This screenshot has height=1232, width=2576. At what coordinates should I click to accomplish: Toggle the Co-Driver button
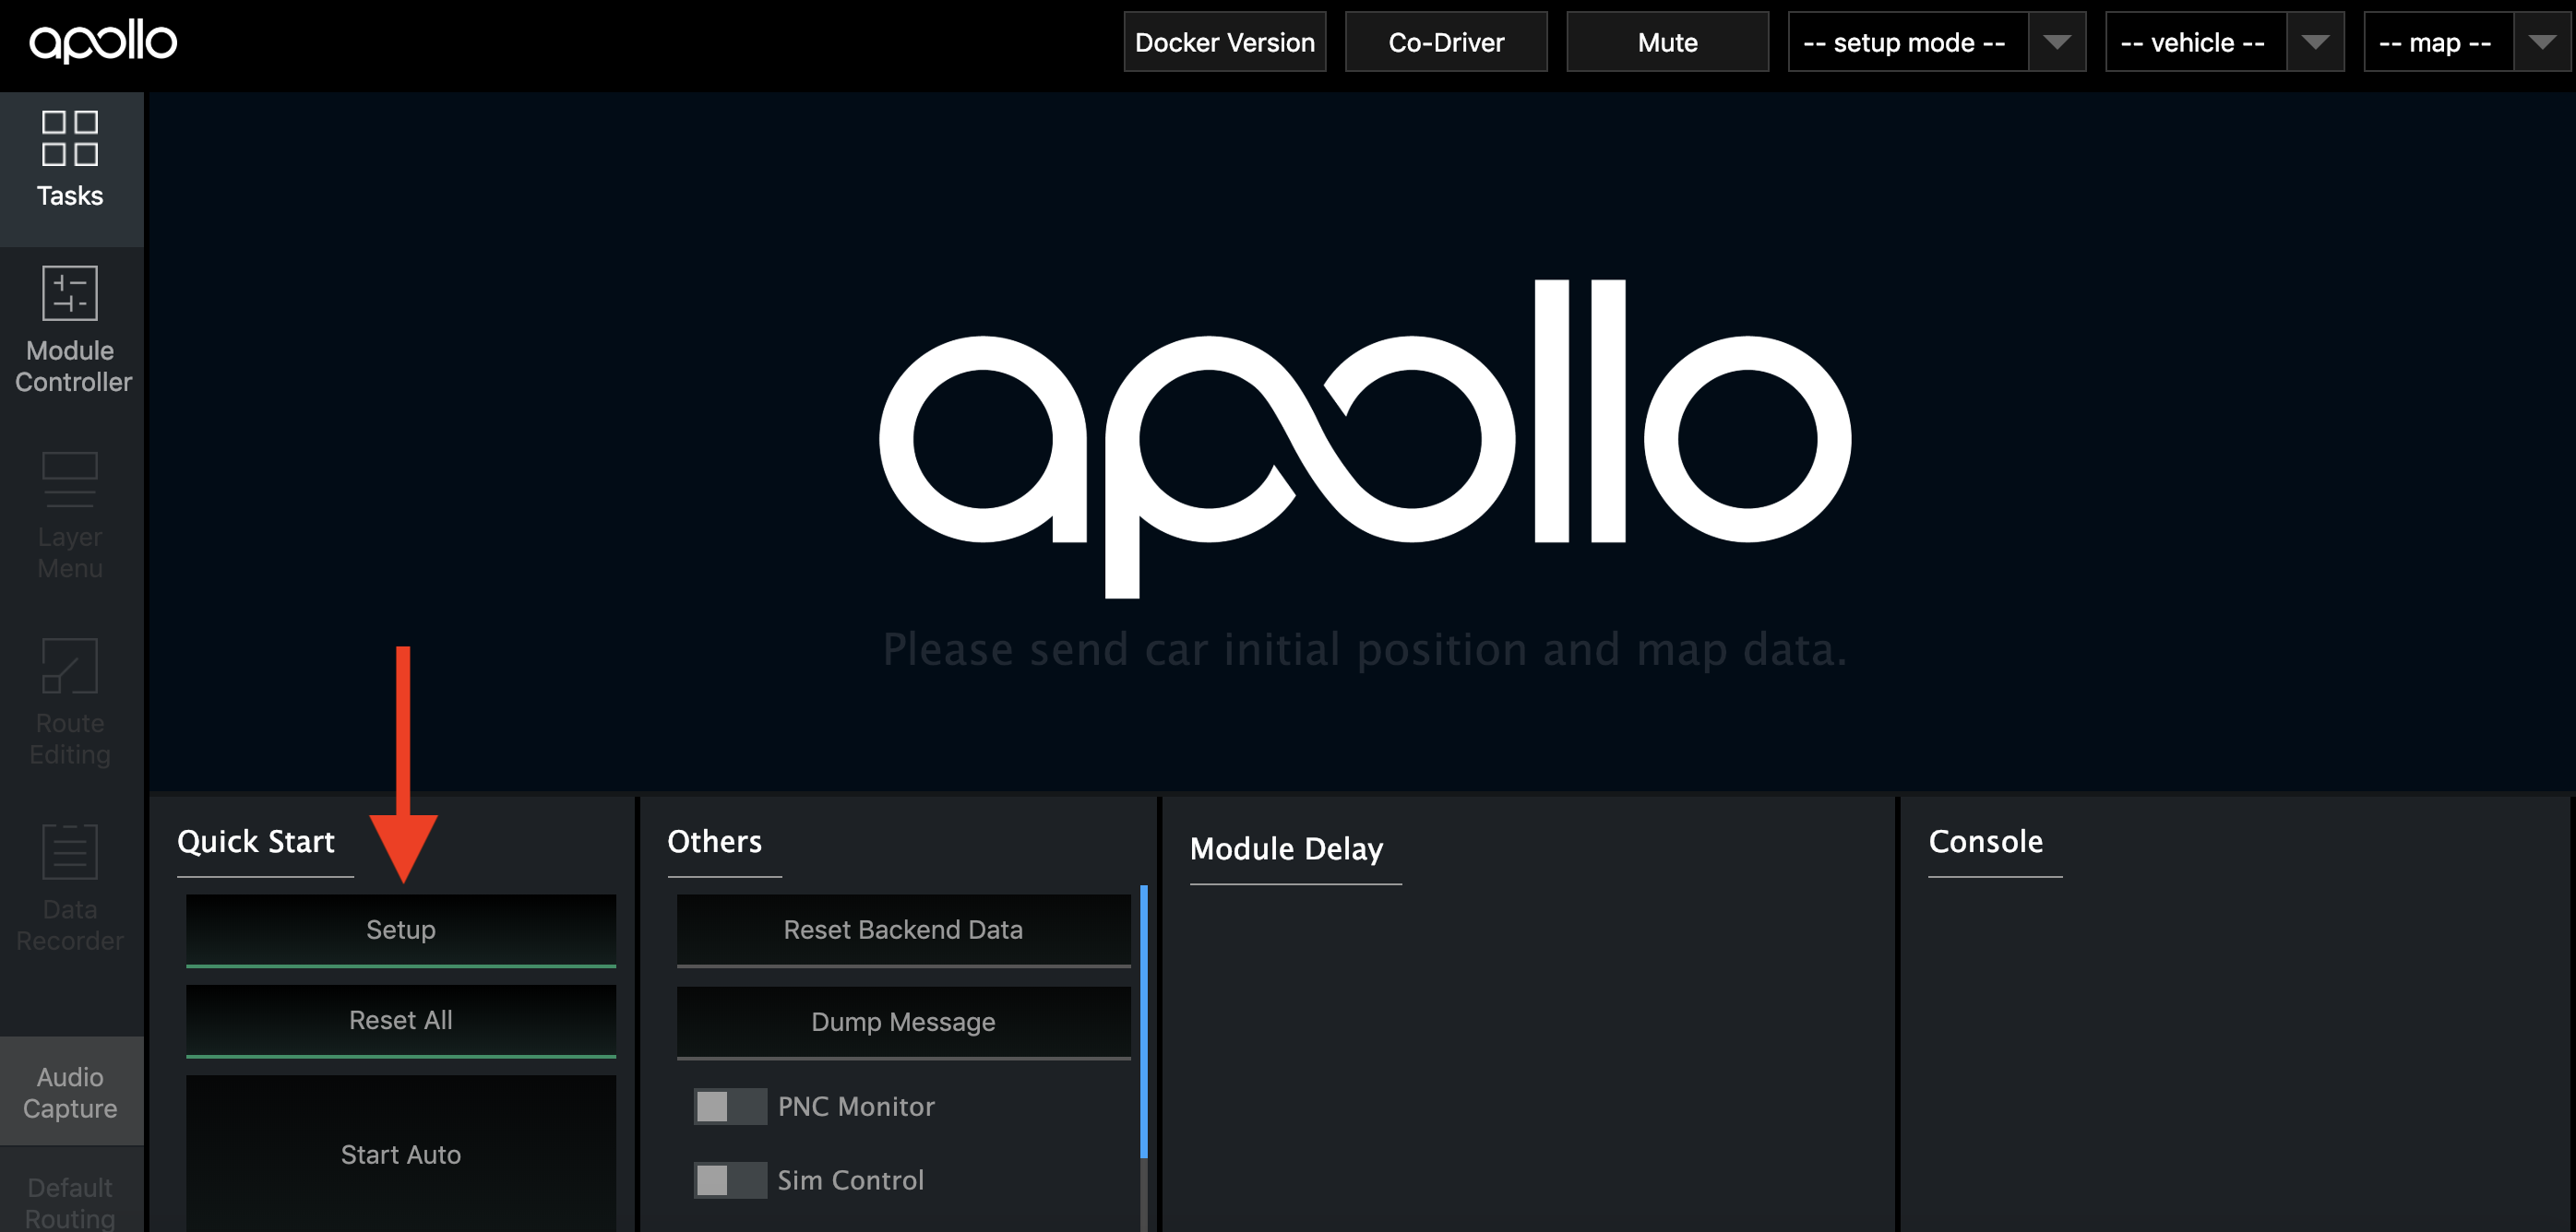1445,42
